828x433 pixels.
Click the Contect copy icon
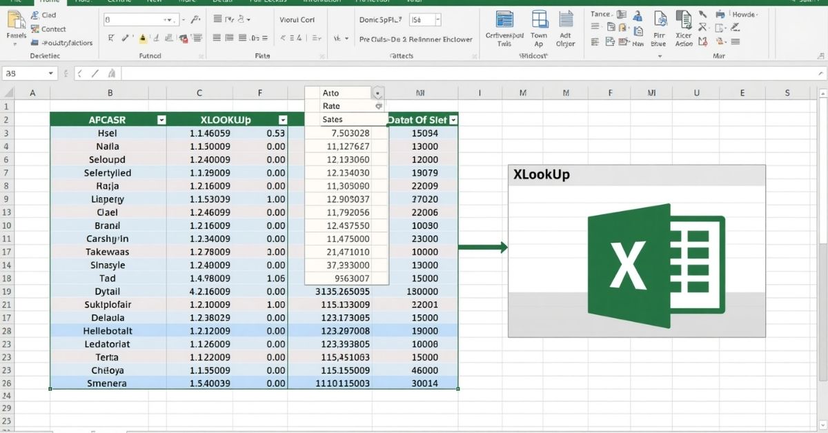click(34, 29)
